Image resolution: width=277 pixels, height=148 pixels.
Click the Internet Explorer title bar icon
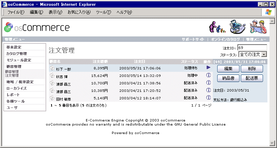pos(4,4)
